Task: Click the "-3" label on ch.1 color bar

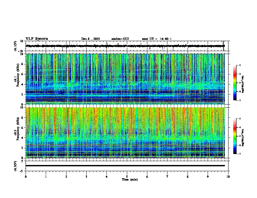Action: tap(239, 65)
